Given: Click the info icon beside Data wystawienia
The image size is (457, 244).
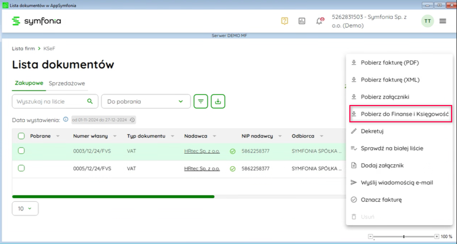Looking at the screenshot, I should [x=66, y=120].
